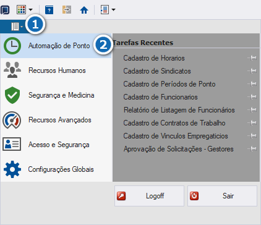Open Aprovação de Solicitações - Gestores entry
This screenshot has height=225, width=261.
(x=179, y=149)
